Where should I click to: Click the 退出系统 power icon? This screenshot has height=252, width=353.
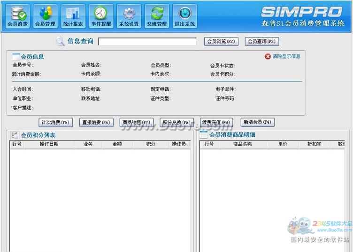tap(185, 16)
